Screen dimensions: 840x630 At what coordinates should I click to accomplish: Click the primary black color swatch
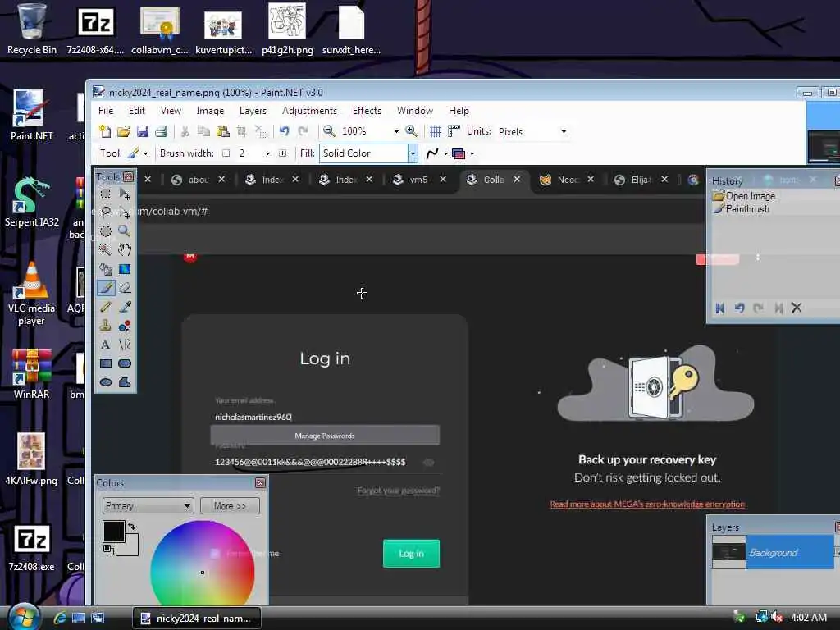click(x=113, y=531)
